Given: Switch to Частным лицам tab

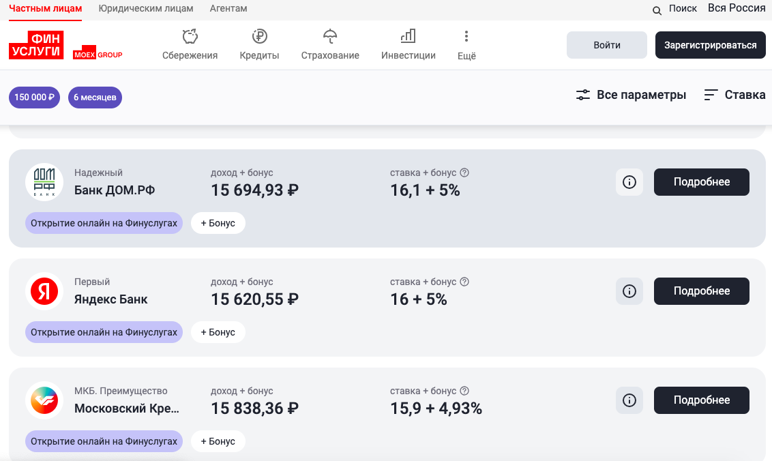Looking at the screenshot, I should pyautogui.click(x=45, y=8).
